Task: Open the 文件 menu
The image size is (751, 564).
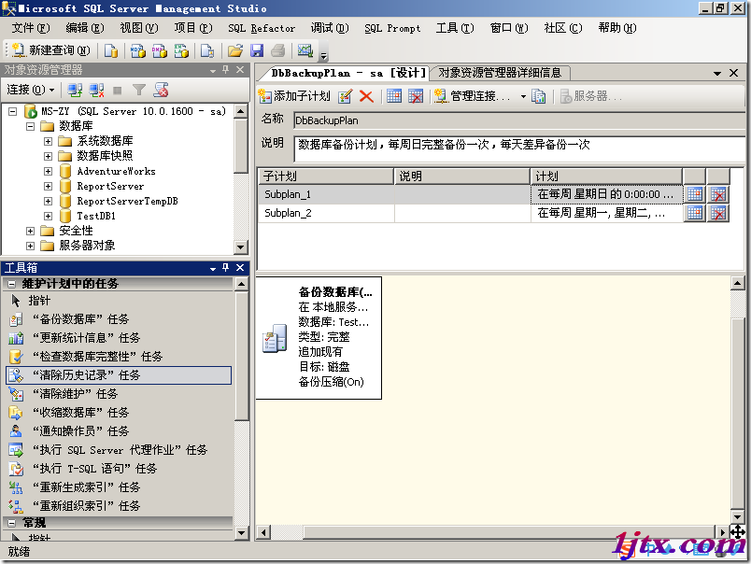Action: 31,28
